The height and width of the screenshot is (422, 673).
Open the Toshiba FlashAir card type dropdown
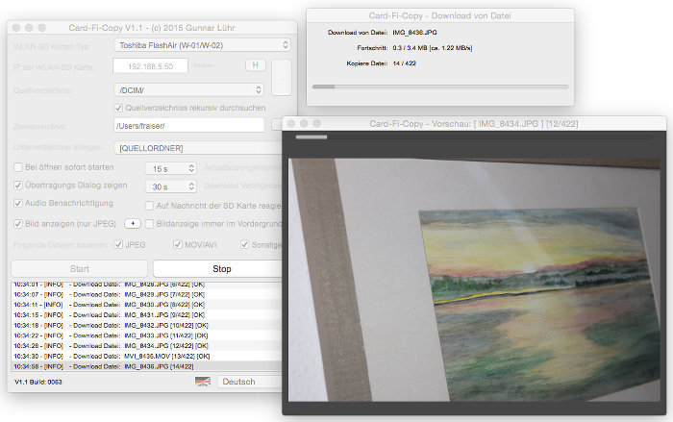pyautogui.click(x=202, y=45)
